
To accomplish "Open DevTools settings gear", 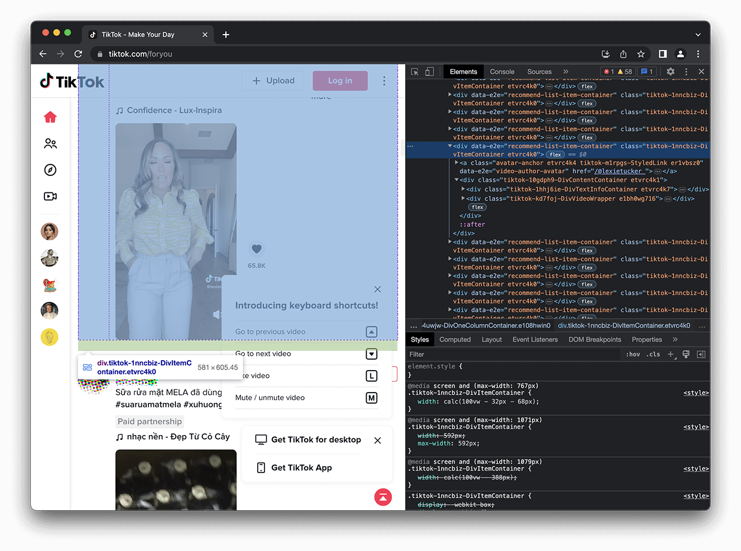I will click(671, 72).
